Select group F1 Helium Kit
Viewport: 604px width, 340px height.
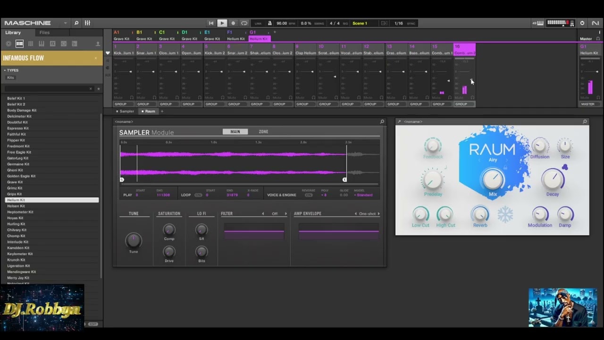236,35
